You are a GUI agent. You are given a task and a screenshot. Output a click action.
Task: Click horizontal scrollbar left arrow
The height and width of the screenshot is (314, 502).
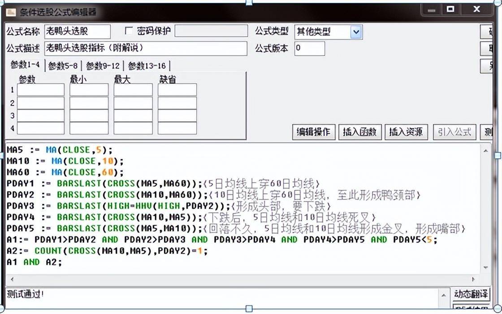pyautogui.click(x=12, y=279)
